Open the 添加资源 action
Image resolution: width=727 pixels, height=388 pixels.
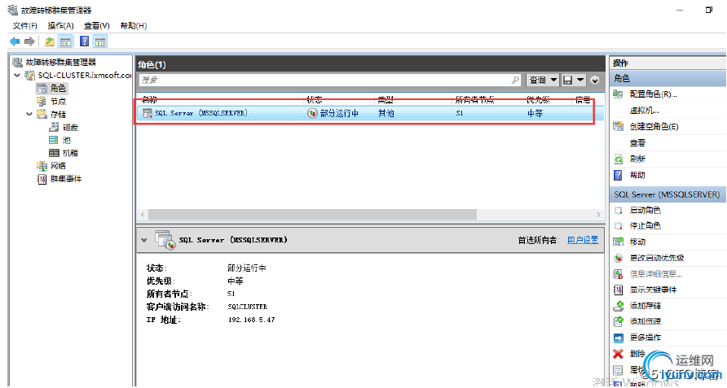[x=645, y=321]
